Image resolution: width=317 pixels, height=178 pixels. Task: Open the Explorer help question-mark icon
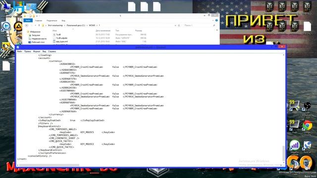point(216,20)
